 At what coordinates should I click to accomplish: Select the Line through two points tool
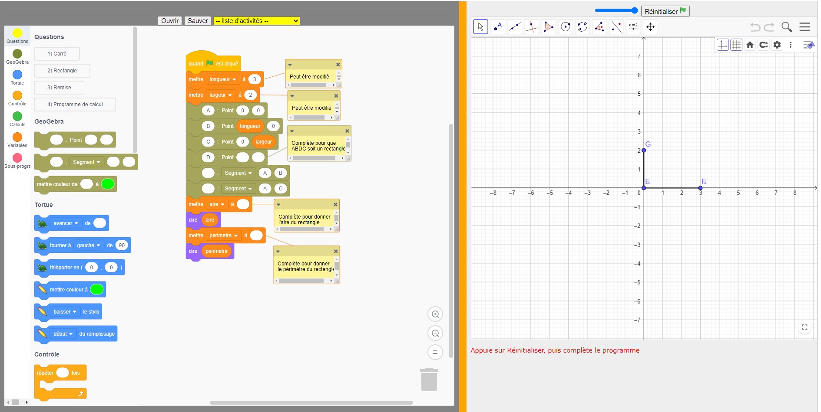click(515, 27)
